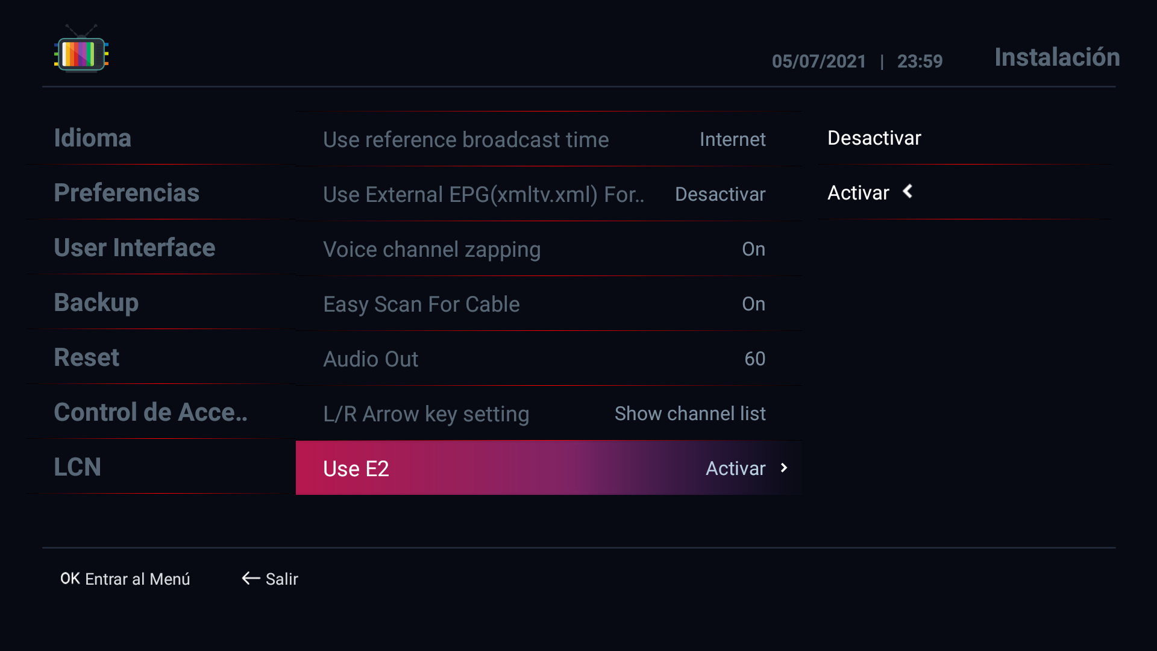The height and width of the screenshot is (651, 1157).
Task: Click the Salir exit label
Action: click(282, 579)
